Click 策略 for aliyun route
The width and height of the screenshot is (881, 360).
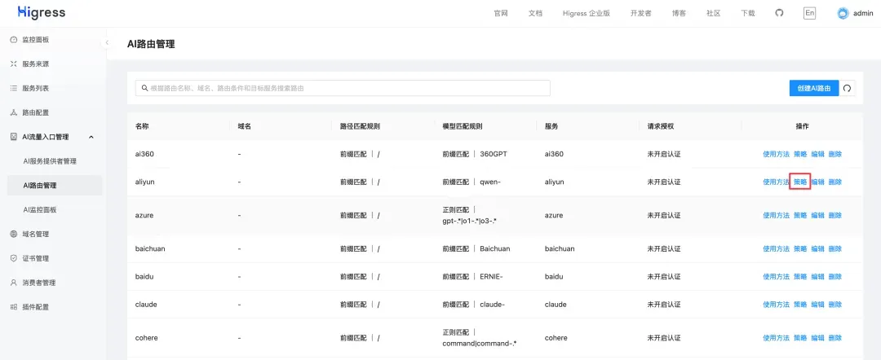click(800, 182)
